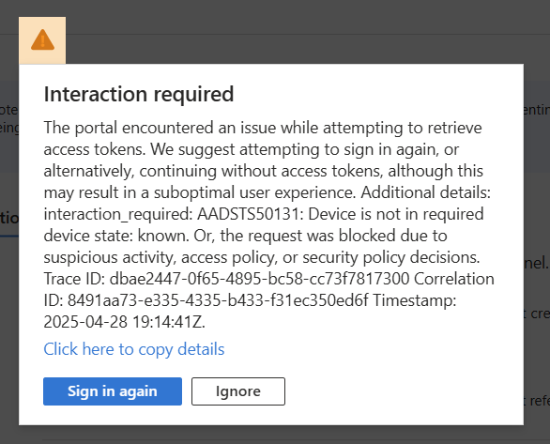Click the 'suboptimal user experience' phrase

point(255,192)
